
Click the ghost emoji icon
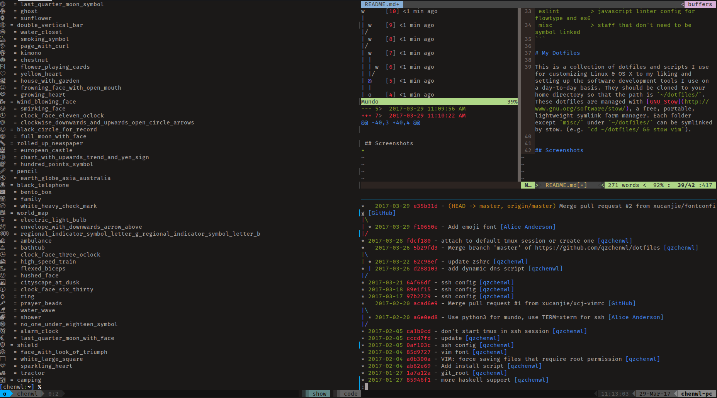pyautogui.click(x=3, y=11)
